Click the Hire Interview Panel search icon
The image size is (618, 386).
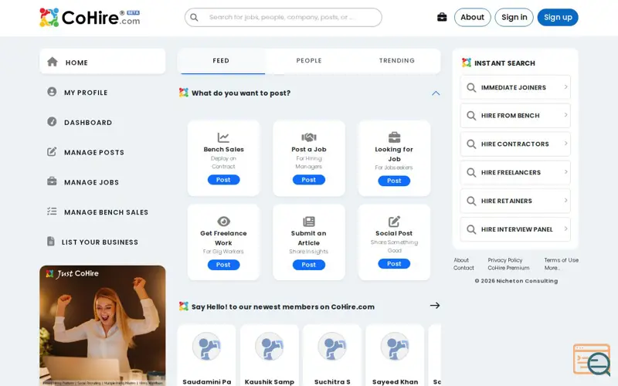(x=471, y=229)
